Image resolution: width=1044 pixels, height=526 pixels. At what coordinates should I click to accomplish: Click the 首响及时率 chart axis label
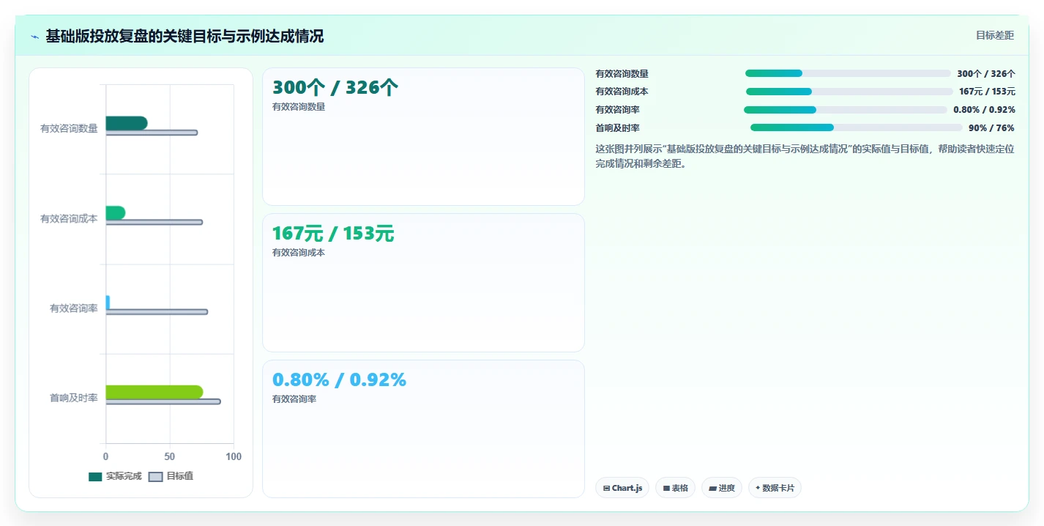pyautogui.click(x=74, y=398)
